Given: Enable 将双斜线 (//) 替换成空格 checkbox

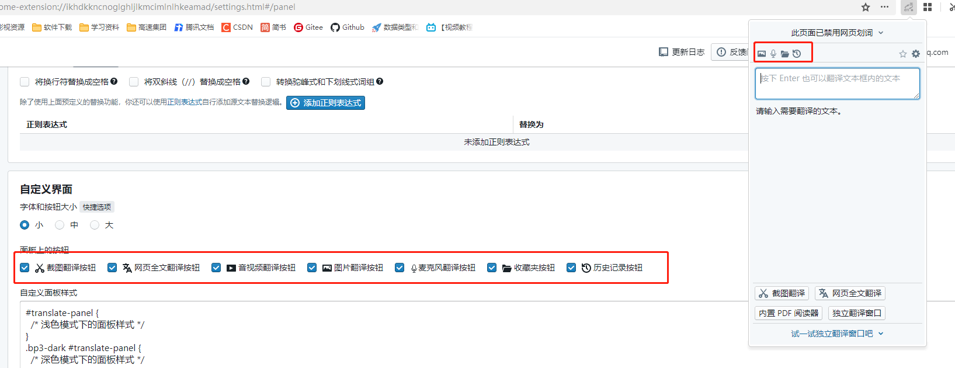Looking at the screenshot, I should [x=134, y=82].
